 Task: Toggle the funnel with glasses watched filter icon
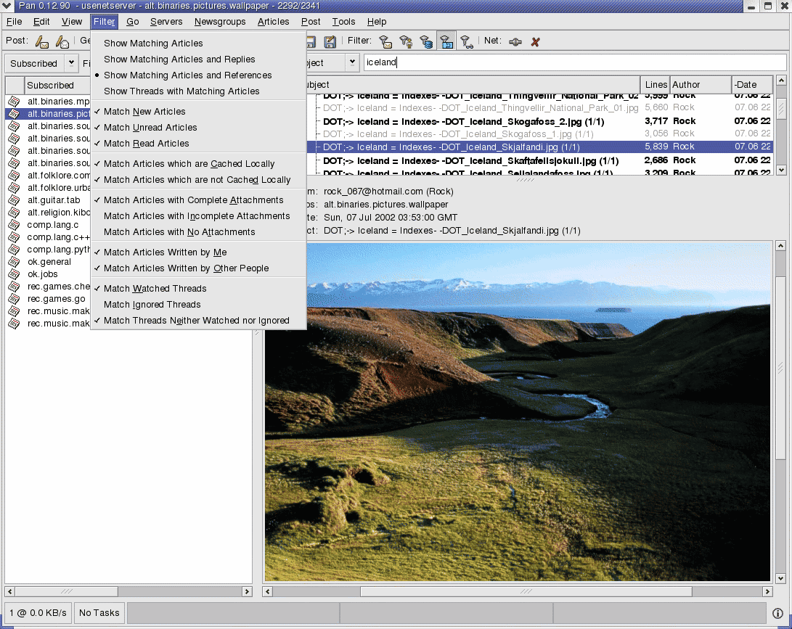tap(467, 41)
